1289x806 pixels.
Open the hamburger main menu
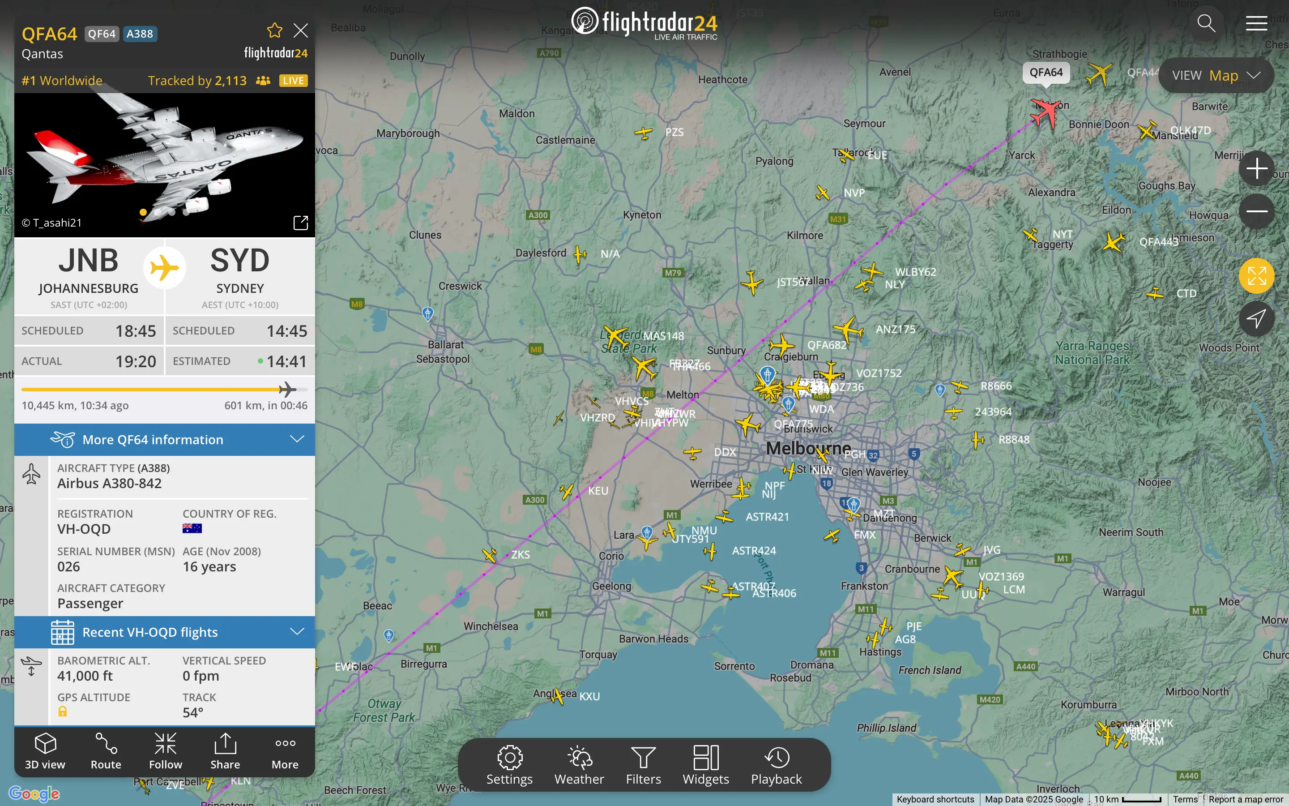1256,23
